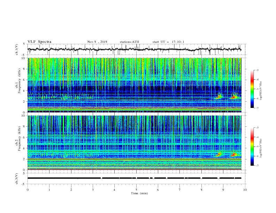
Task: Click the "7" tick on the time axis
Action: tap(180, 190)
